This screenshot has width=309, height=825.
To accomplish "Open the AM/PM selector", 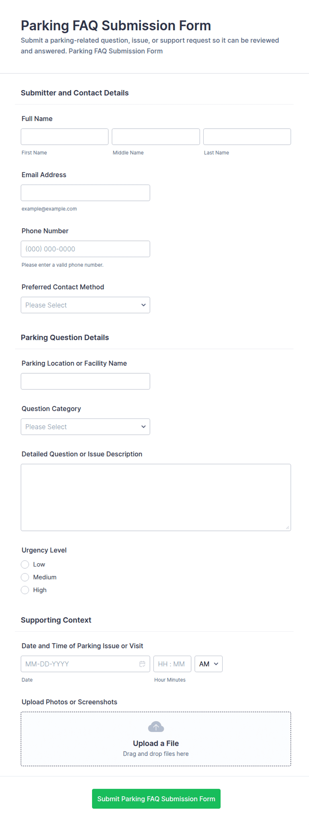I will (x=208, y=664).
